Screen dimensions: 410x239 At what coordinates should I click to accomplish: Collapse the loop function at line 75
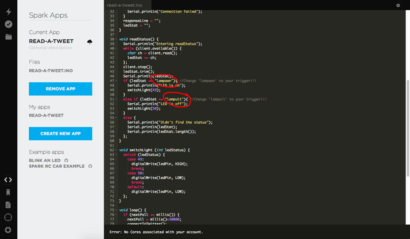[117, 210]
